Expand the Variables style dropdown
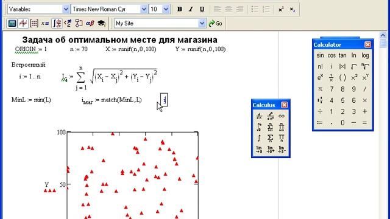The height and width of the screenshot is (219, 390). pos(66,9)
